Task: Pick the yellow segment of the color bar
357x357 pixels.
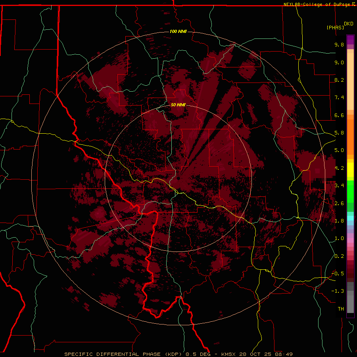Action: coord(350,170)
